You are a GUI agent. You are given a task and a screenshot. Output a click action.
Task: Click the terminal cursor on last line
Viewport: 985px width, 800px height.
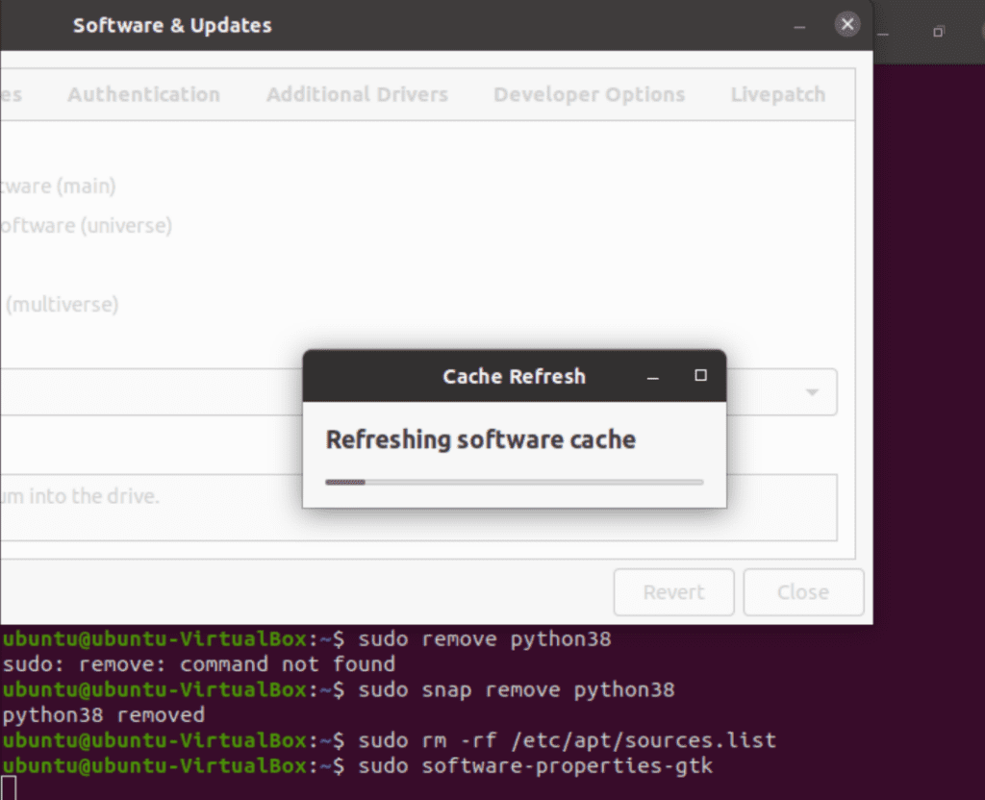point(10,788)
